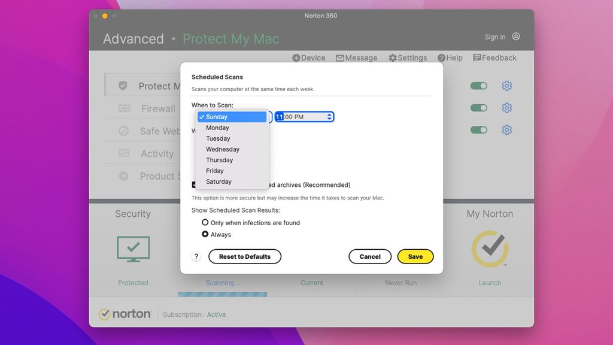Open Feedback from the toolbar
This screenshot has height=345, width=613.
pyautogui.click(x=494, y=57)
